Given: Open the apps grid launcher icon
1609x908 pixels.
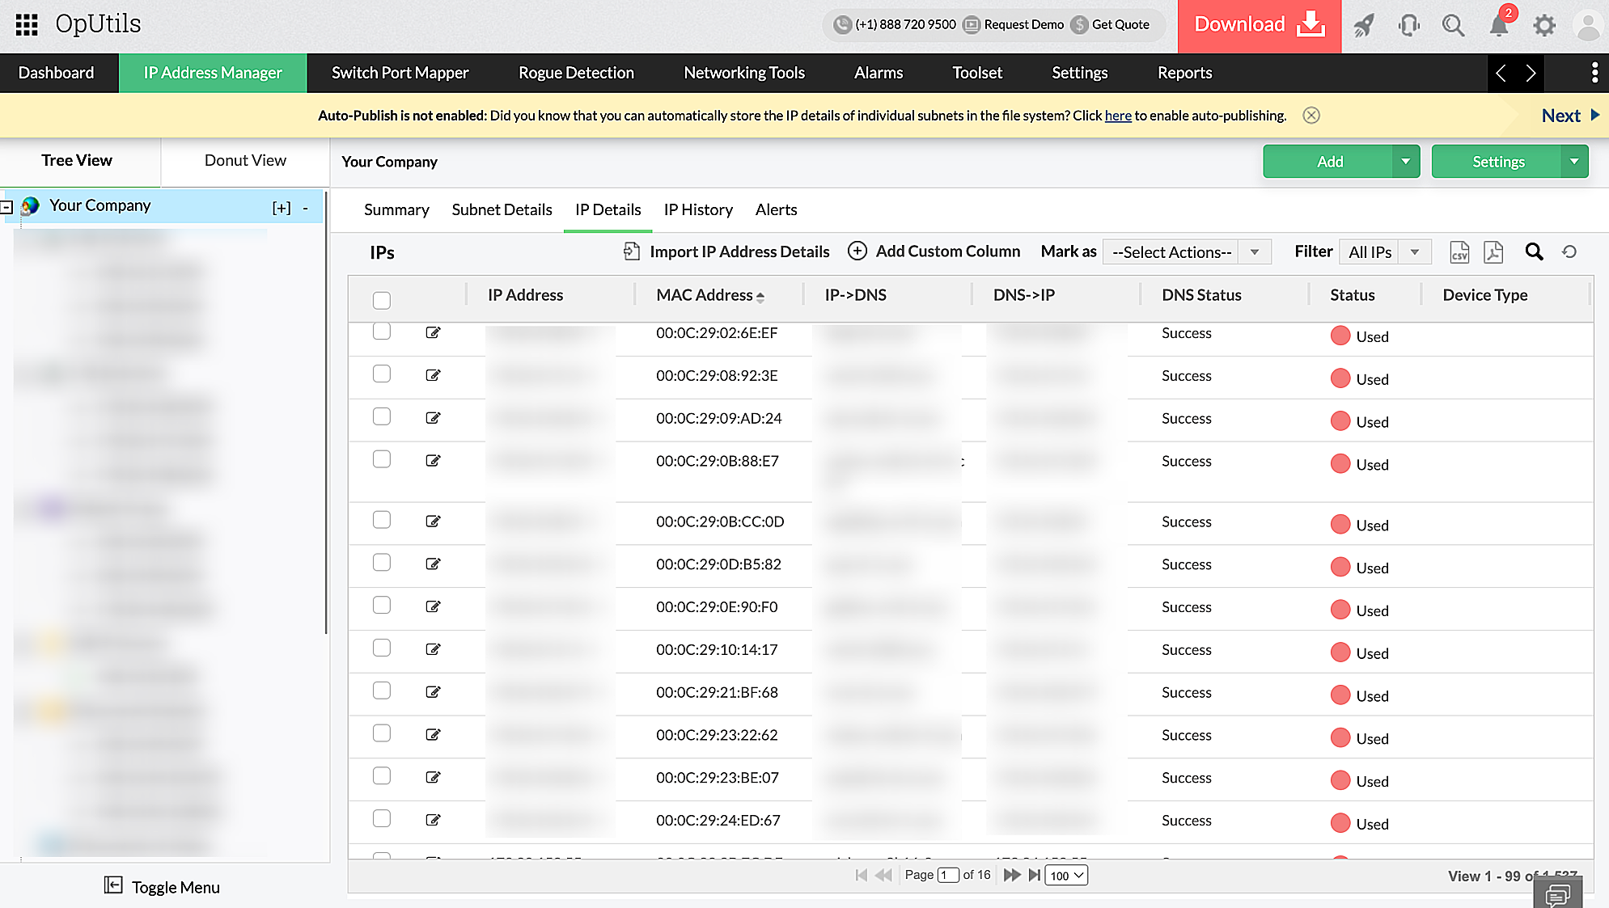Looking at the screenshot, I should [x=27, y=24].
